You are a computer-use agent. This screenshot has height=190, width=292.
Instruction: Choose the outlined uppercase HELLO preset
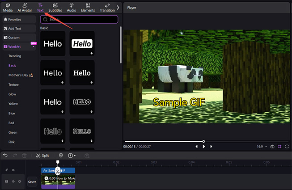(82, 102)
